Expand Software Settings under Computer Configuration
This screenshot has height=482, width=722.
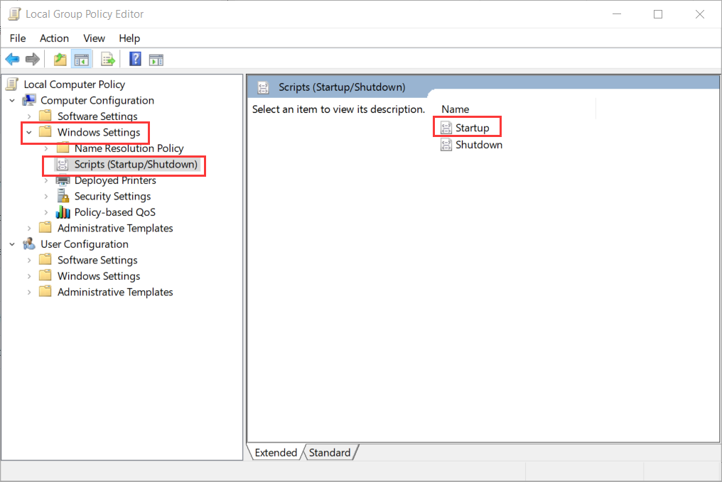point(29,116)
